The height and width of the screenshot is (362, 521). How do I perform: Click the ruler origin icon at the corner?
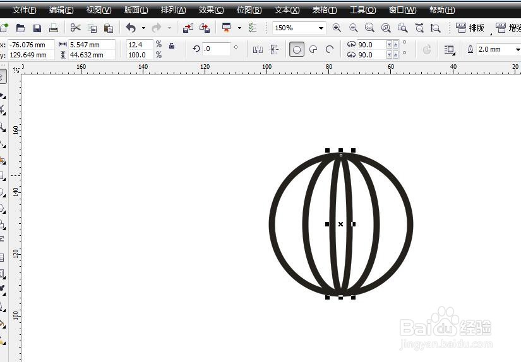(x=16, y=69)
